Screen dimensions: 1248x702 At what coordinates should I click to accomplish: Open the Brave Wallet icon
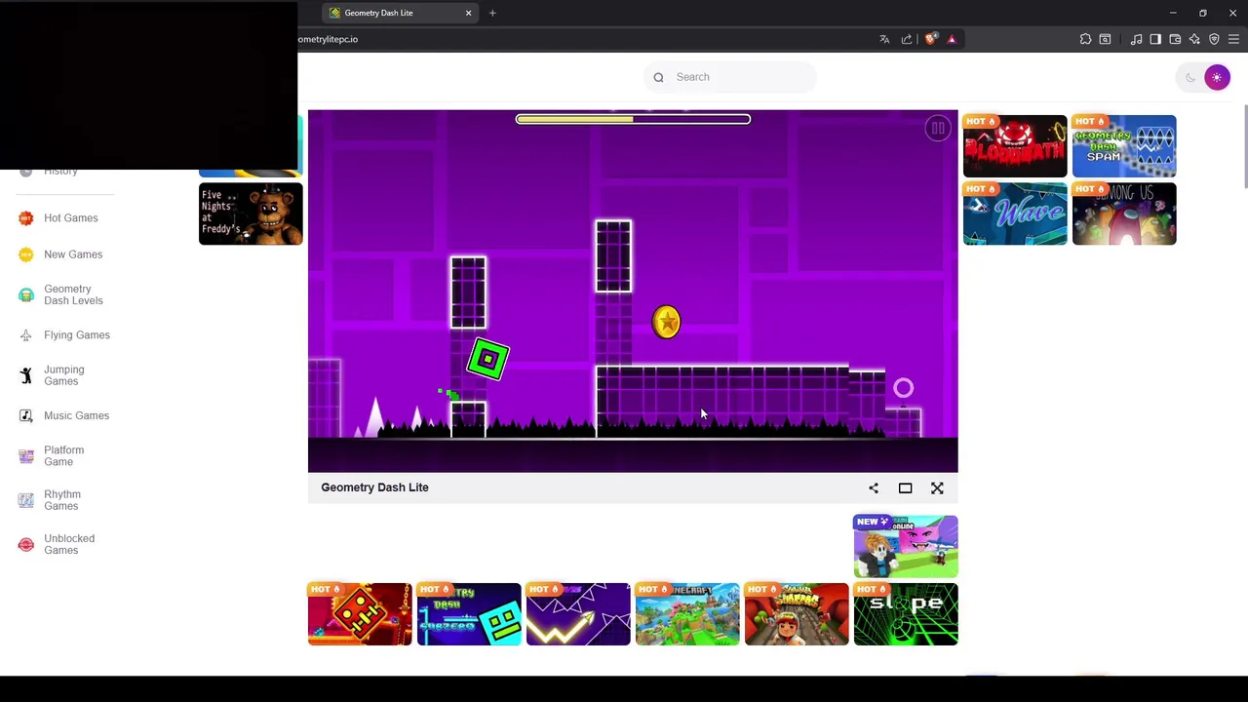coord(1175,39)
